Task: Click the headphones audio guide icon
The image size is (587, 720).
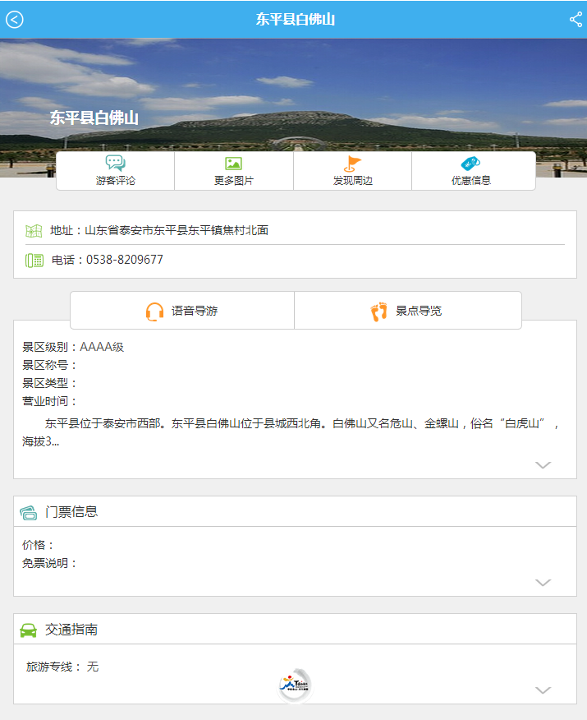Action: pos(154,312)
